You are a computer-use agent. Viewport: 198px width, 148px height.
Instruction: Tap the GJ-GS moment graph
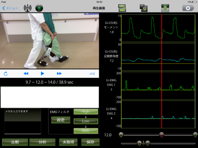tap(158, 28)
